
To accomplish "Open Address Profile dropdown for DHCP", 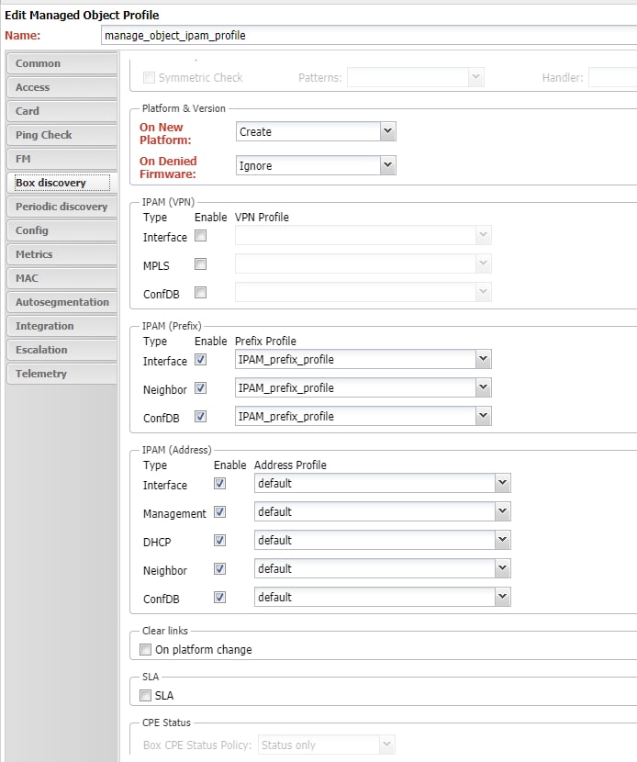I will (502, 540).
